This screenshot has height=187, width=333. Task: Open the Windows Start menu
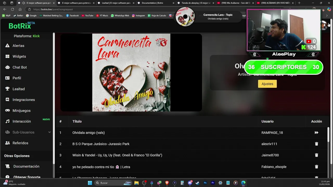(90, 183)
